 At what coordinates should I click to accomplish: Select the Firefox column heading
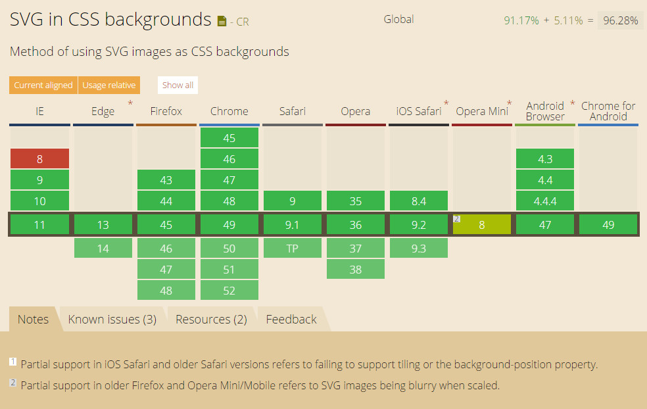click(166, 111)
